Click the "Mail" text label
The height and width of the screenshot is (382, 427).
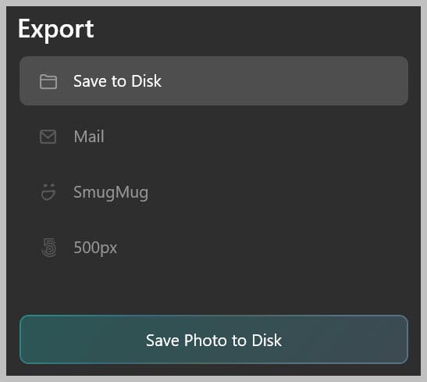(x=89, y=137)
